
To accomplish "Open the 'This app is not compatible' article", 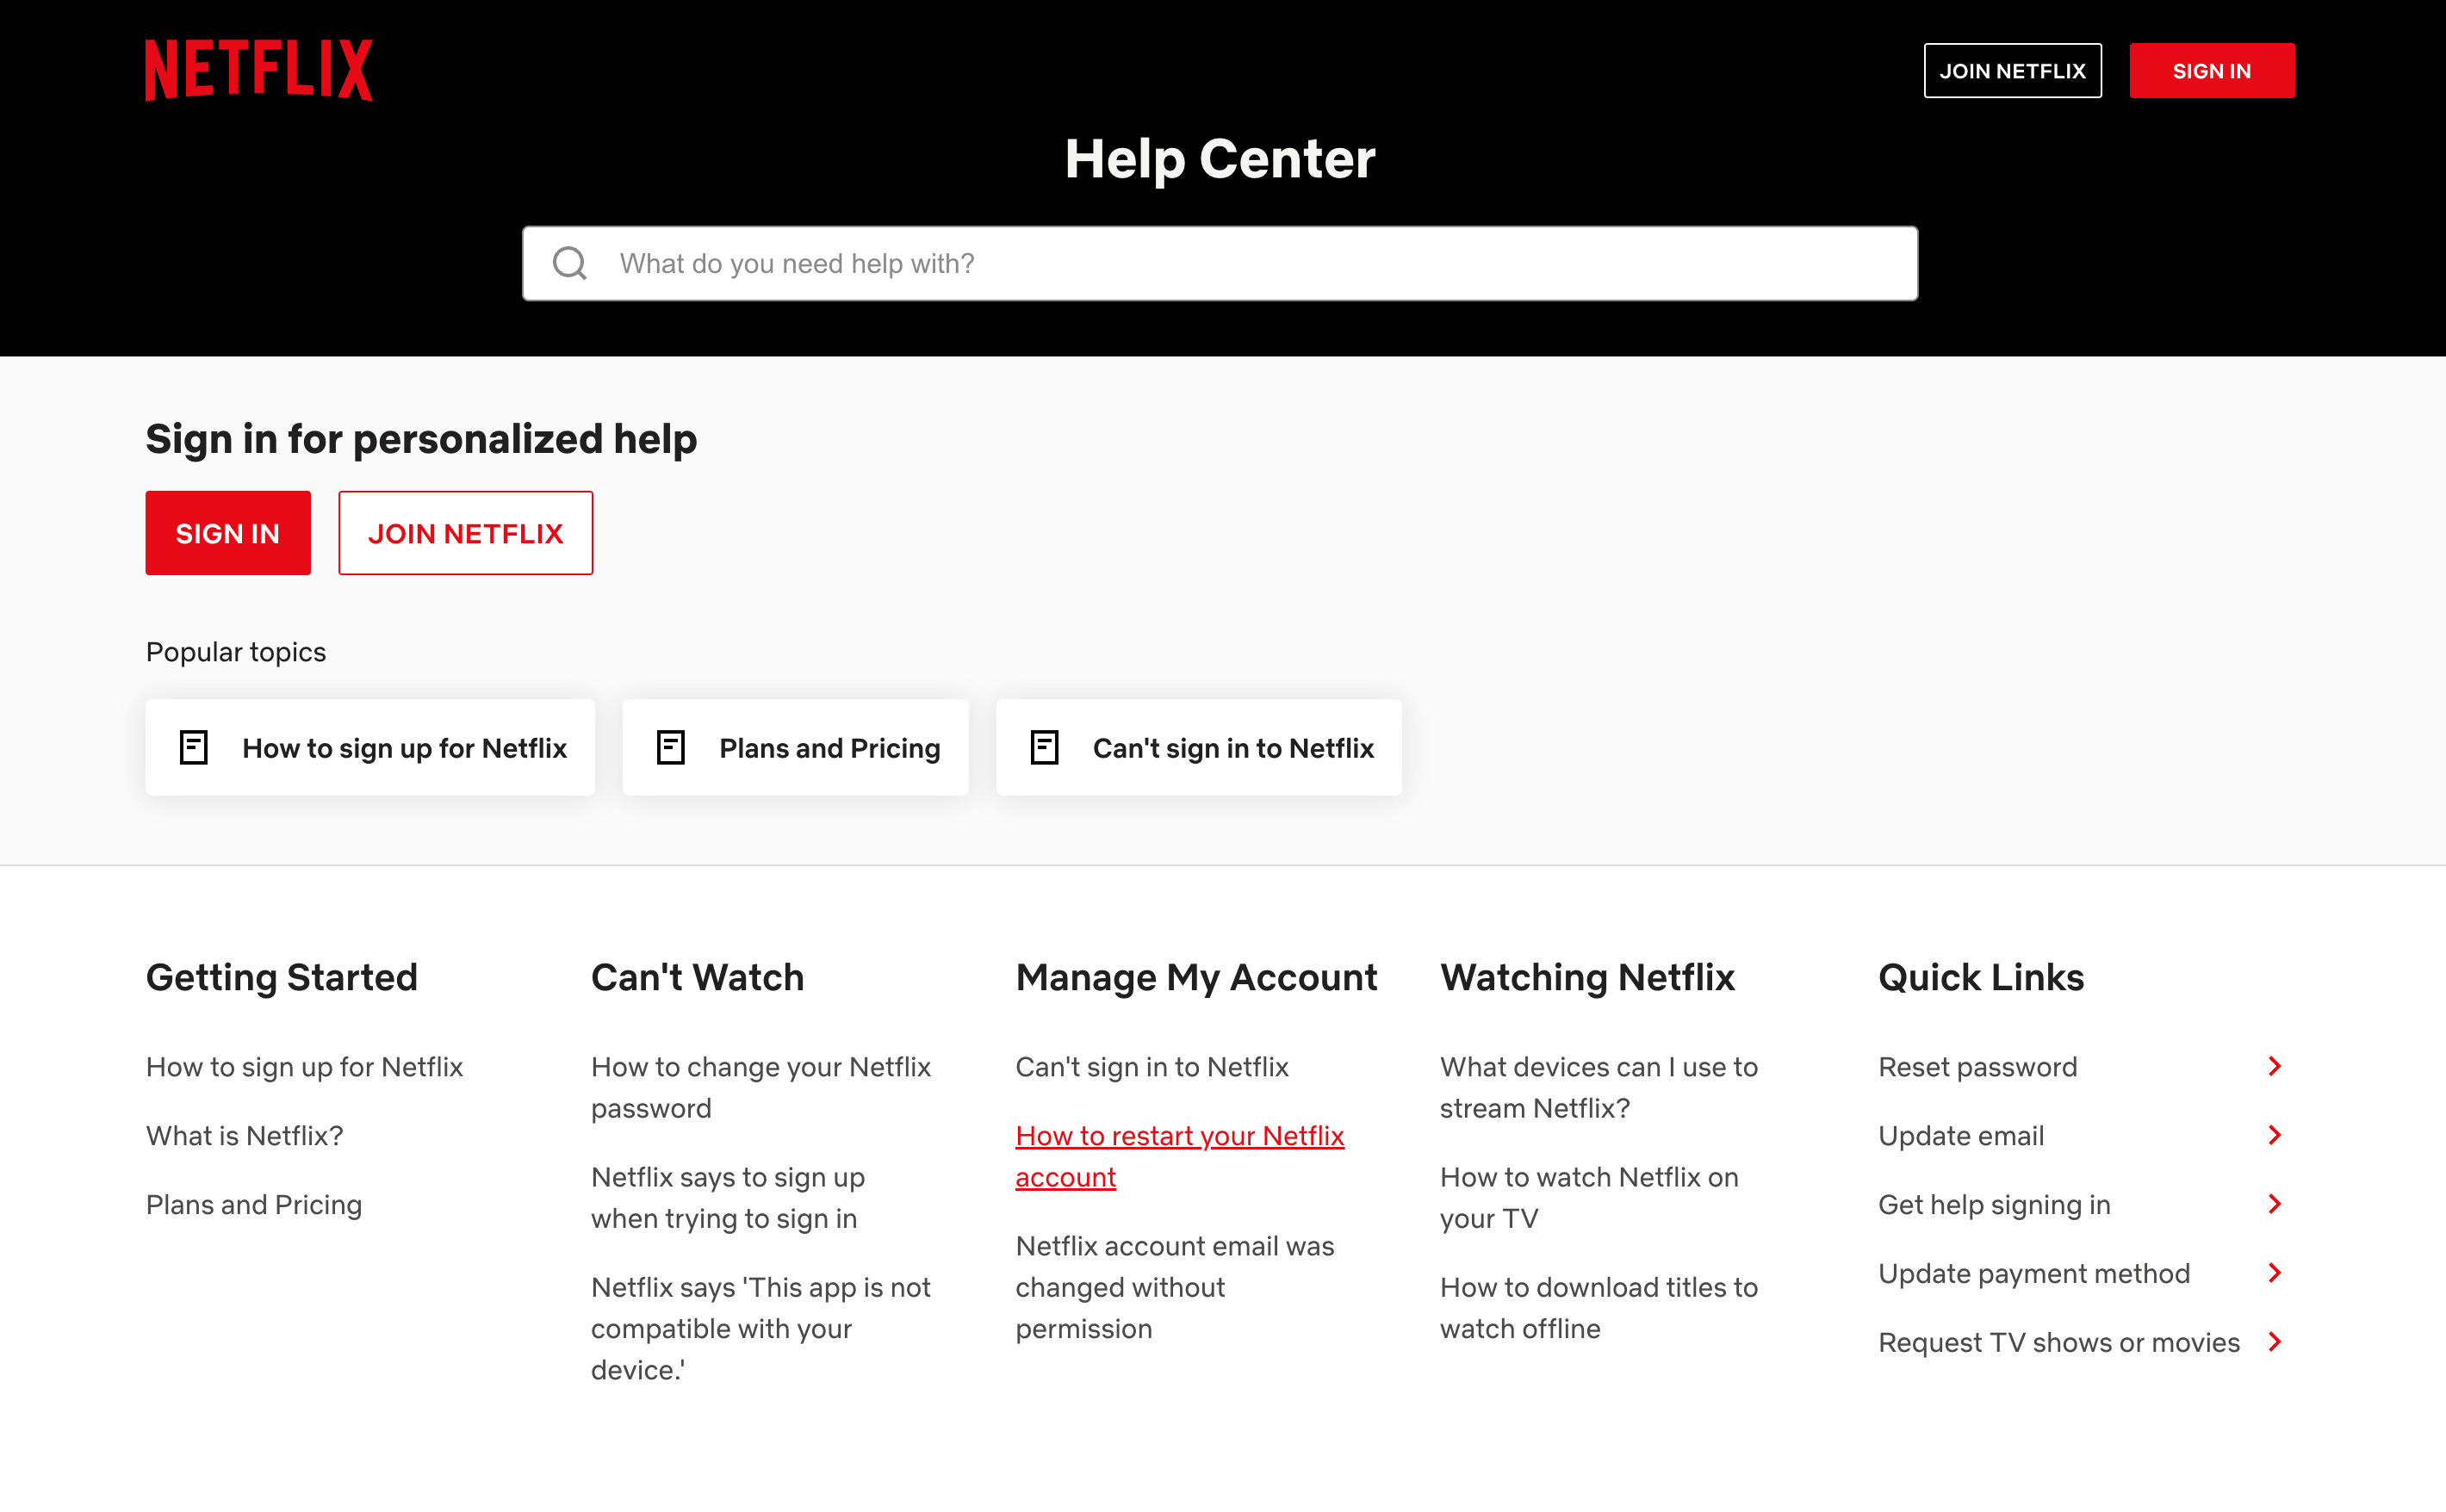I will click(761, 1328).
